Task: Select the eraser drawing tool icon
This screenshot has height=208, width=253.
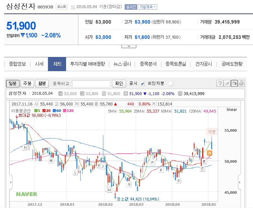Action: click(227, 83)
